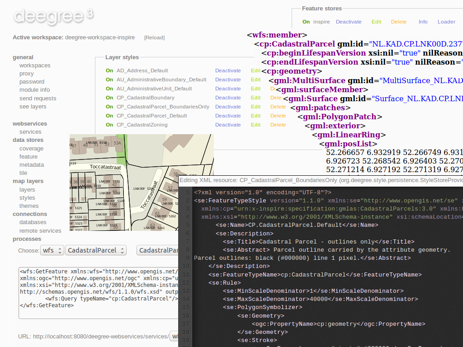Open coverage data stores
The image size is (463, 347).
pyautogui.click(x=31, y=149)
